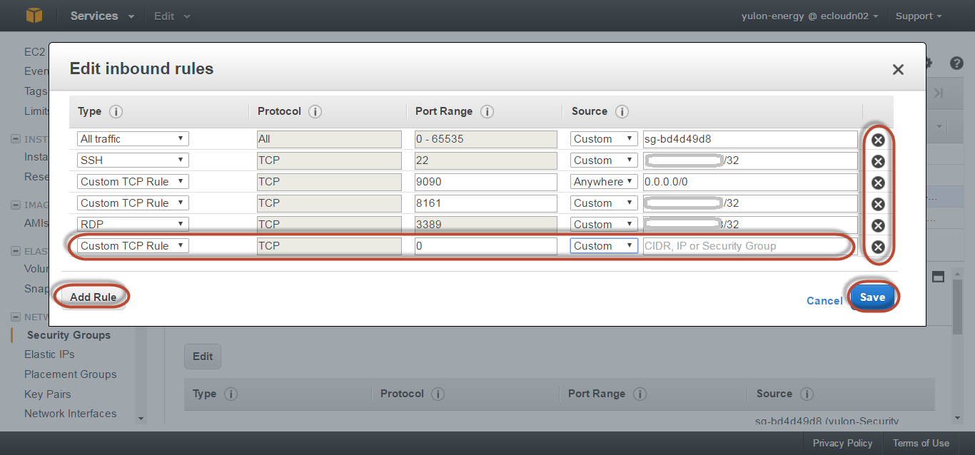The width and height of the screenshot is (975, 455).
Task: Close the Edit inbound rules dialog
Action: 898,70
